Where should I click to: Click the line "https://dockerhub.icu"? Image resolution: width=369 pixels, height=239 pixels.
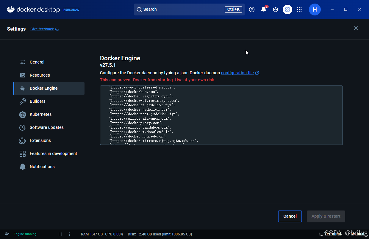(134, 92)
